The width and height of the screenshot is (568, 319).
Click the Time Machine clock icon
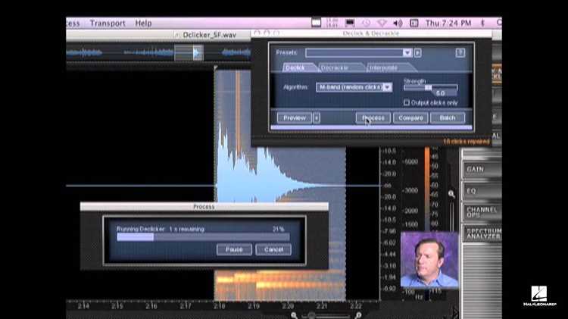pos(367,23)
